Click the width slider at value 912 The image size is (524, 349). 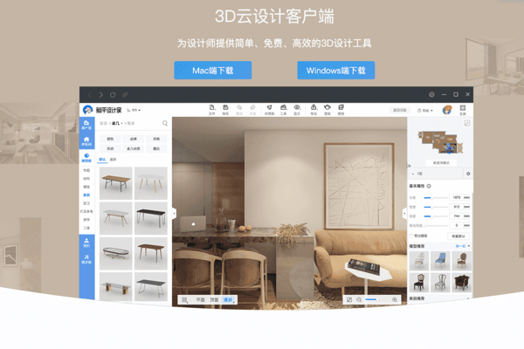tap(436, 207)
